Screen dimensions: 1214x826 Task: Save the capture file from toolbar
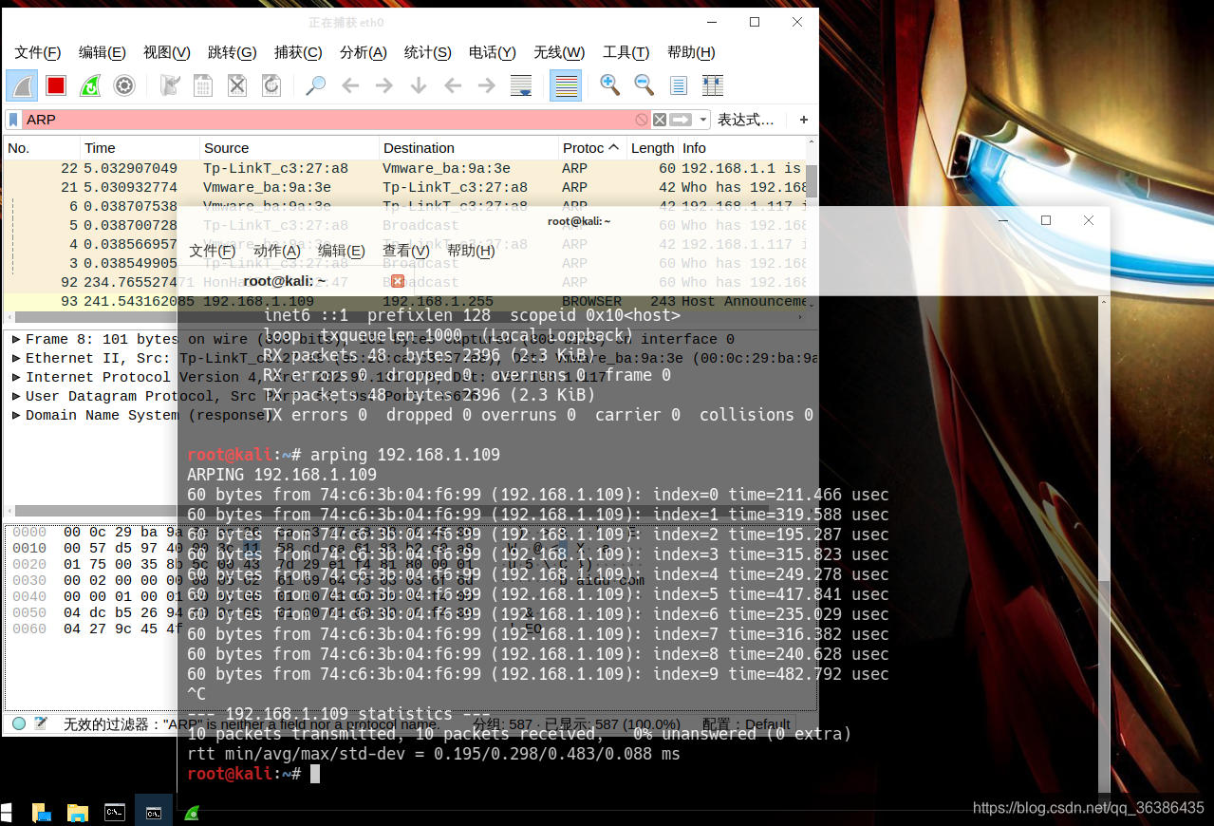click(203, 85)
